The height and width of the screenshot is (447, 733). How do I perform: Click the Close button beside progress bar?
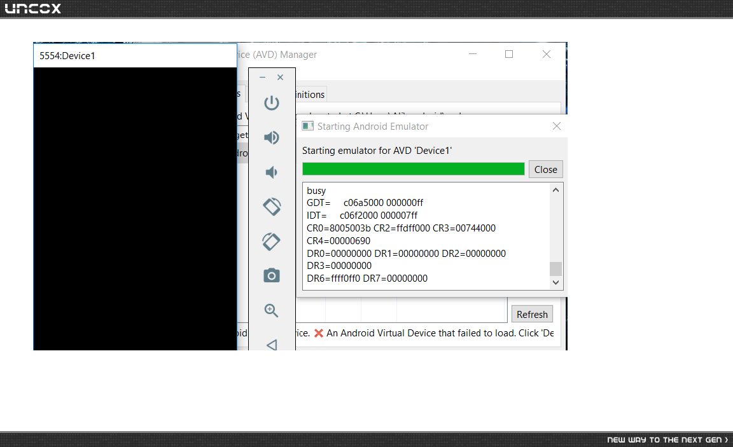coord(545,170)
